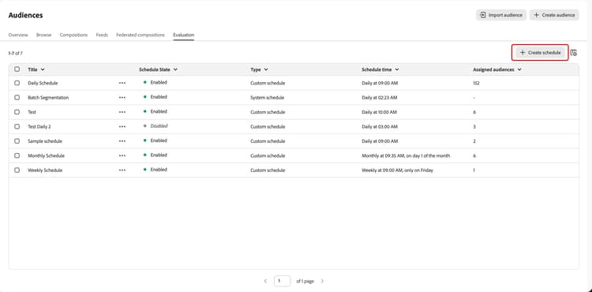Select the Evaluation tab
Screen dimensions: 592x292
click(183, 35)
